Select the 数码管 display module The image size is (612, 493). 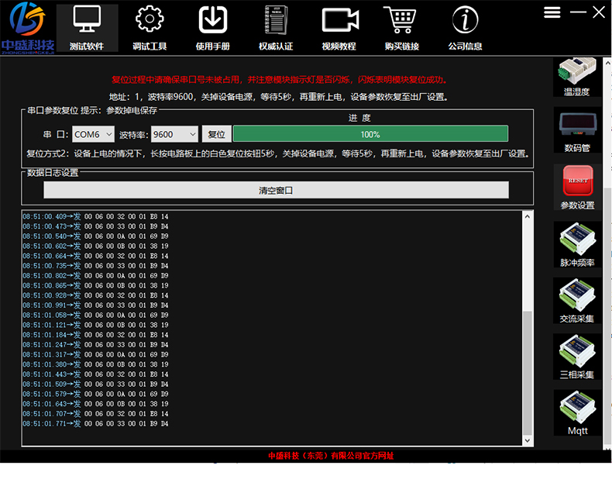tap(577, 126)
